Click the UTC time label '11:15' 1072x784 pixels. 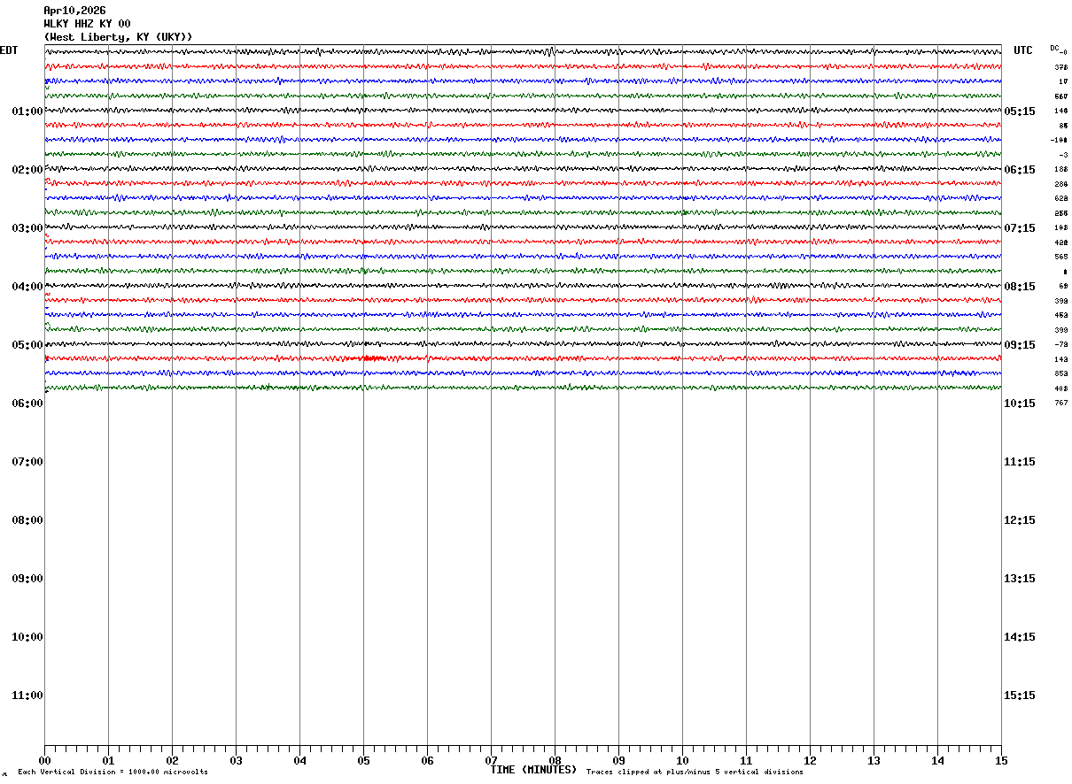pyautogui.click(x=1020, y=462)
